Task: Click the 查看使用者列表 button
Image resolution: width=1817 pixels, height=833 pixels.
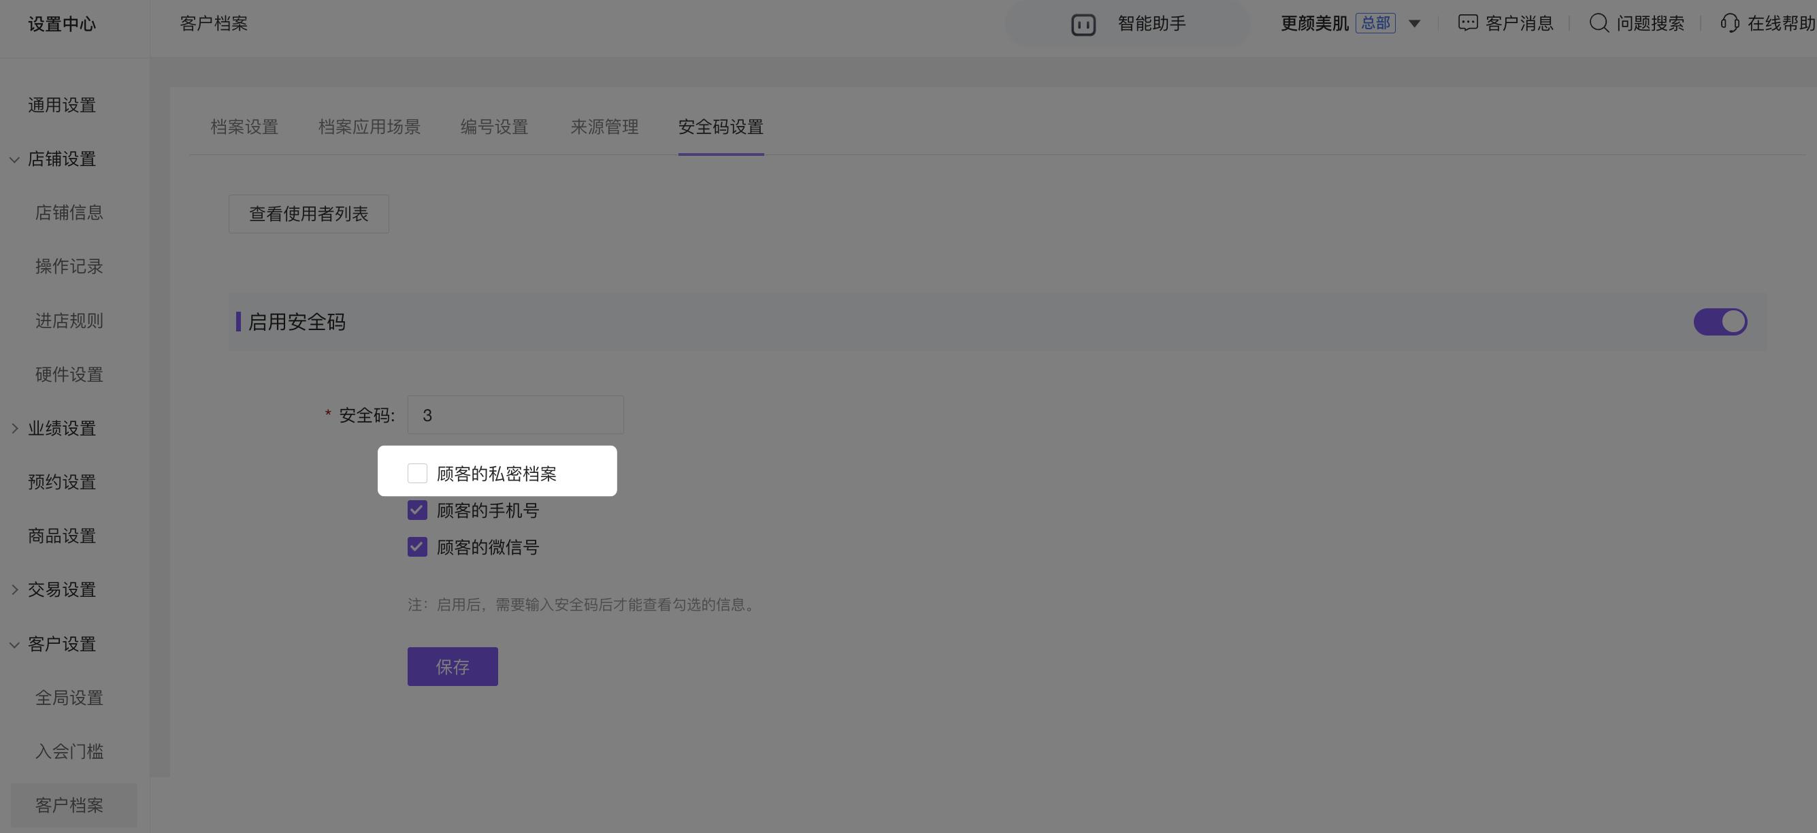Action: (x=308, y=214)
